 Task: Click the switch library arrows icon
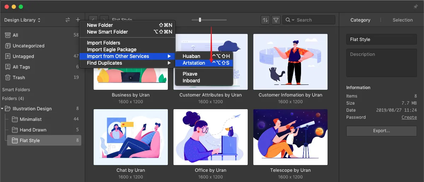pos(67,20)
